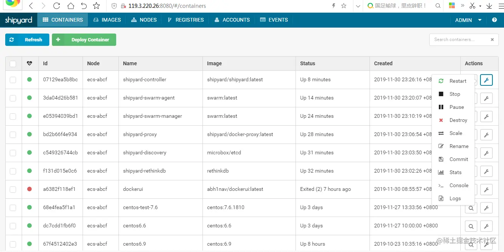Screen dimensions: 504x252
Task: Open actions menu for centos6.6 via wrench
Action: 486,226
